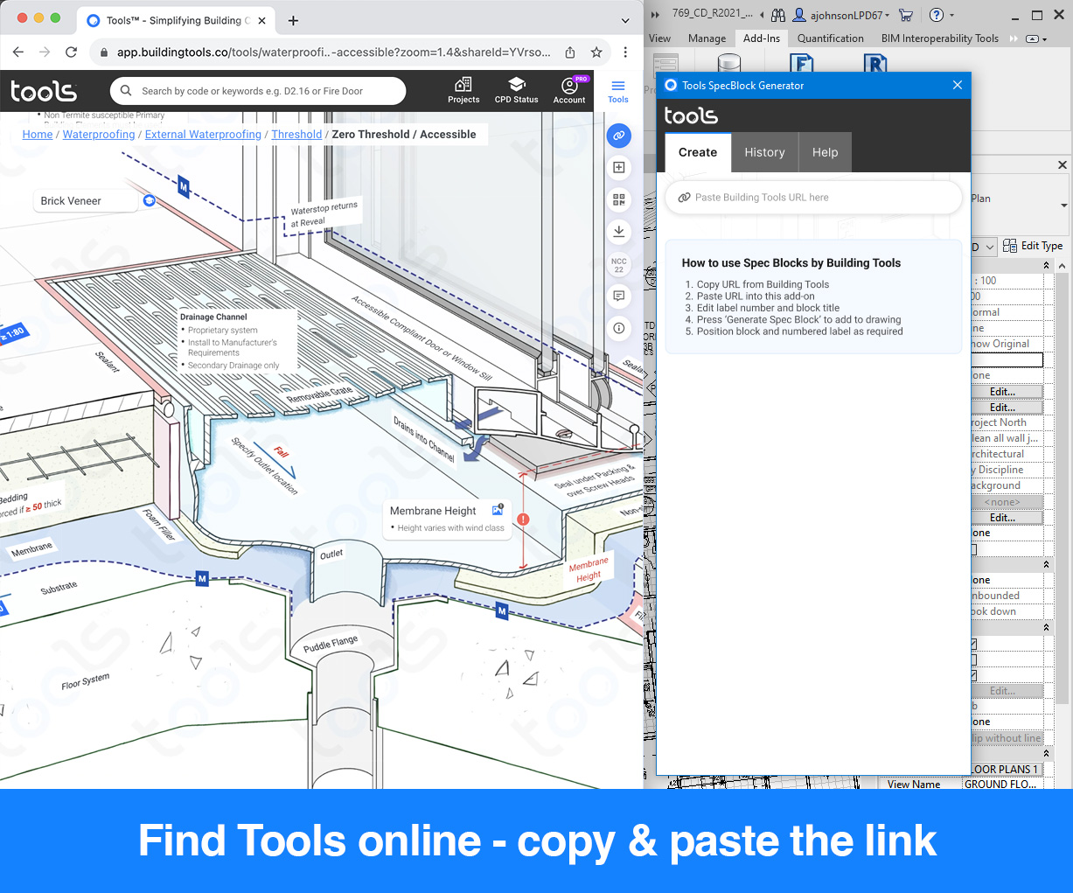1073x893 pixels.
Task: Click the image icon on Membrane Height label
Action: tap(498, 510)
